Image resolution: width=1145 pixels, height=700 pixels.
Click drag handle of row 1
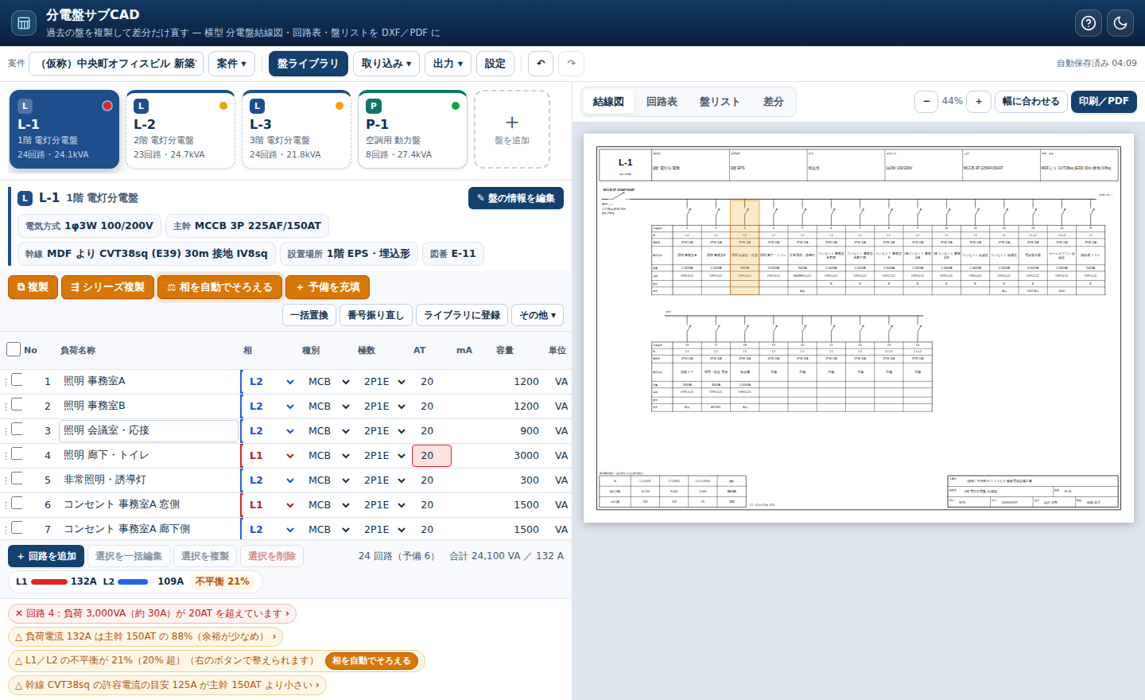(x=6, y=382)
